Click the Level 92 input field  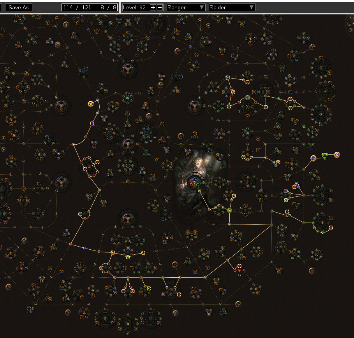[x=135, y=7]
